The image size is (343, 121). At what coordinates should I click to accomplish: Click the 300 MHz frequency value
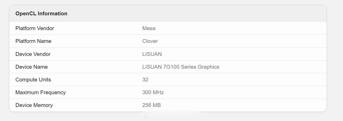click(x=153, y=92)
